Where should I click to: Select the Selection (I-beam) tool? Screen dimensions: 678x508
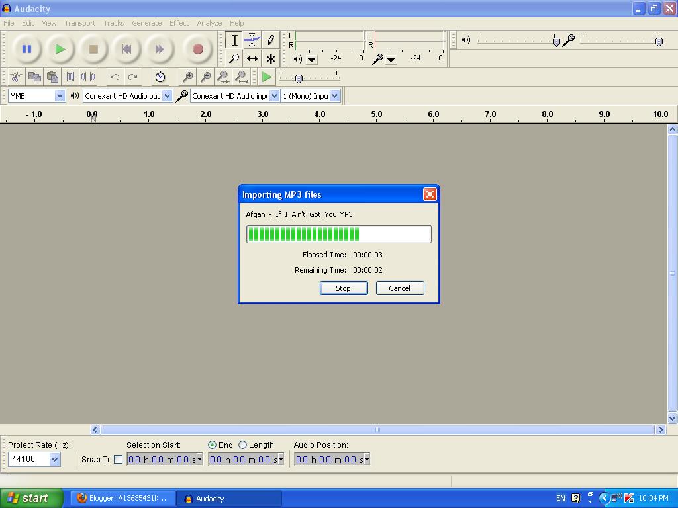tap(234, 40)
